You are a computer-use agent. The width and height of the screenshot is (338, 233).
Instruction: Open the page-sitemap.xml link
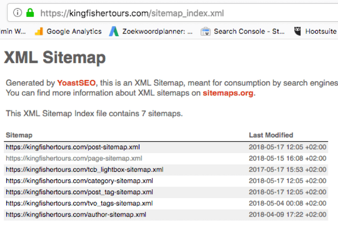click(74, 159)
